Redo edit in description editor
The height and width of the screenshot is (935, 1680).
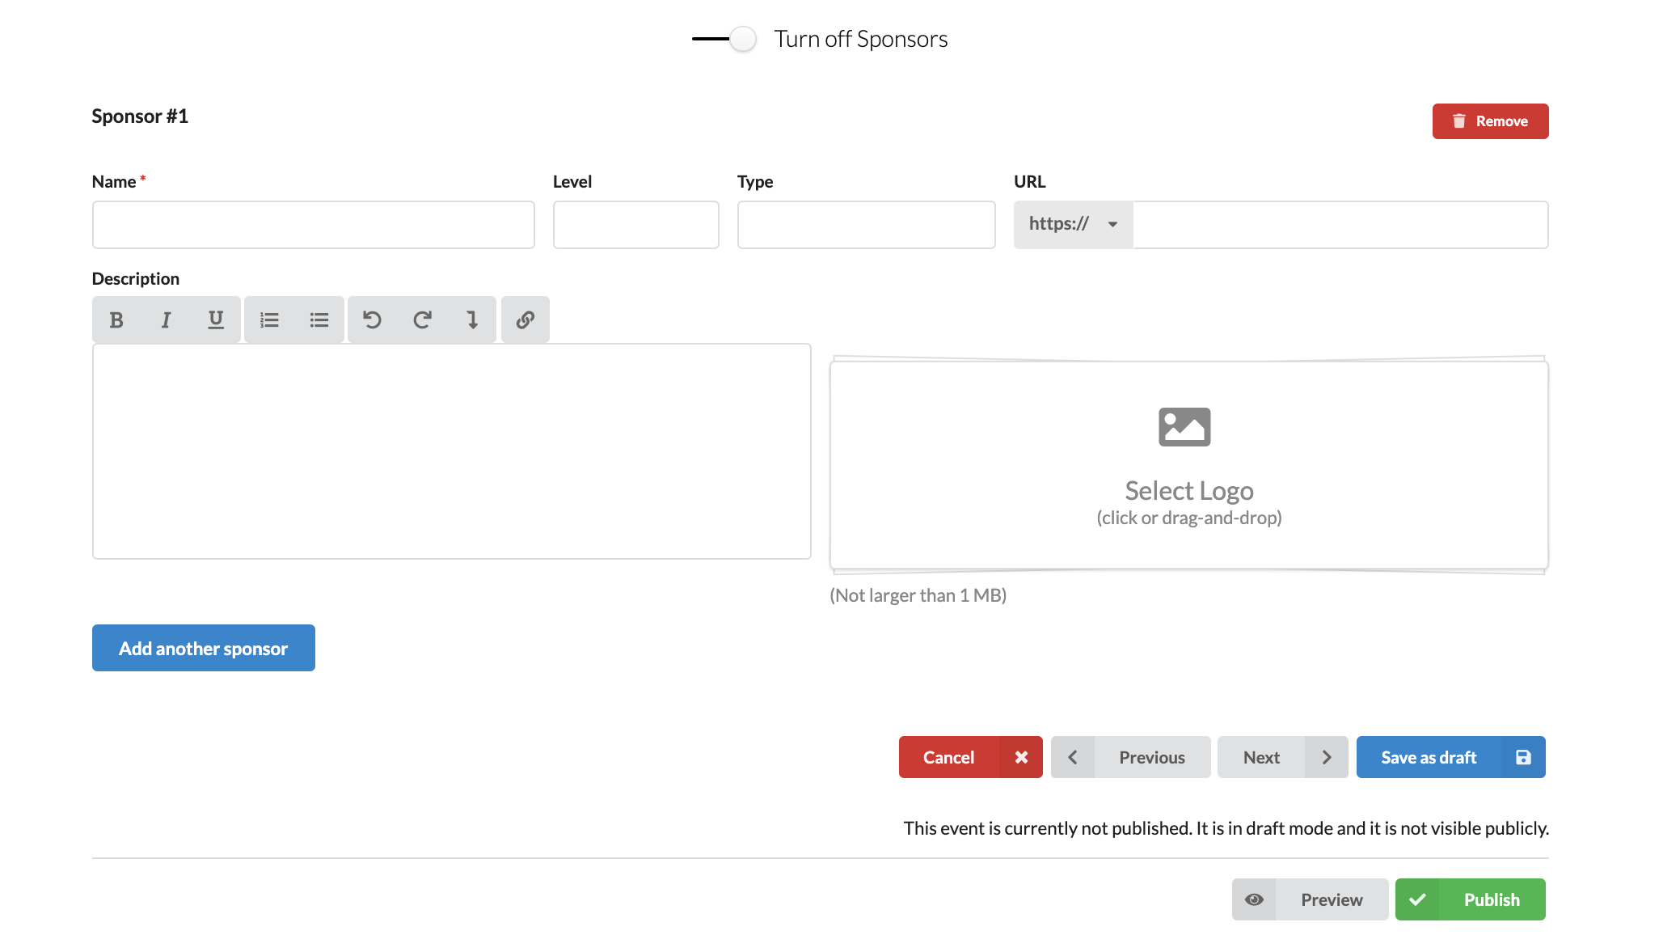tap(422, 320)
